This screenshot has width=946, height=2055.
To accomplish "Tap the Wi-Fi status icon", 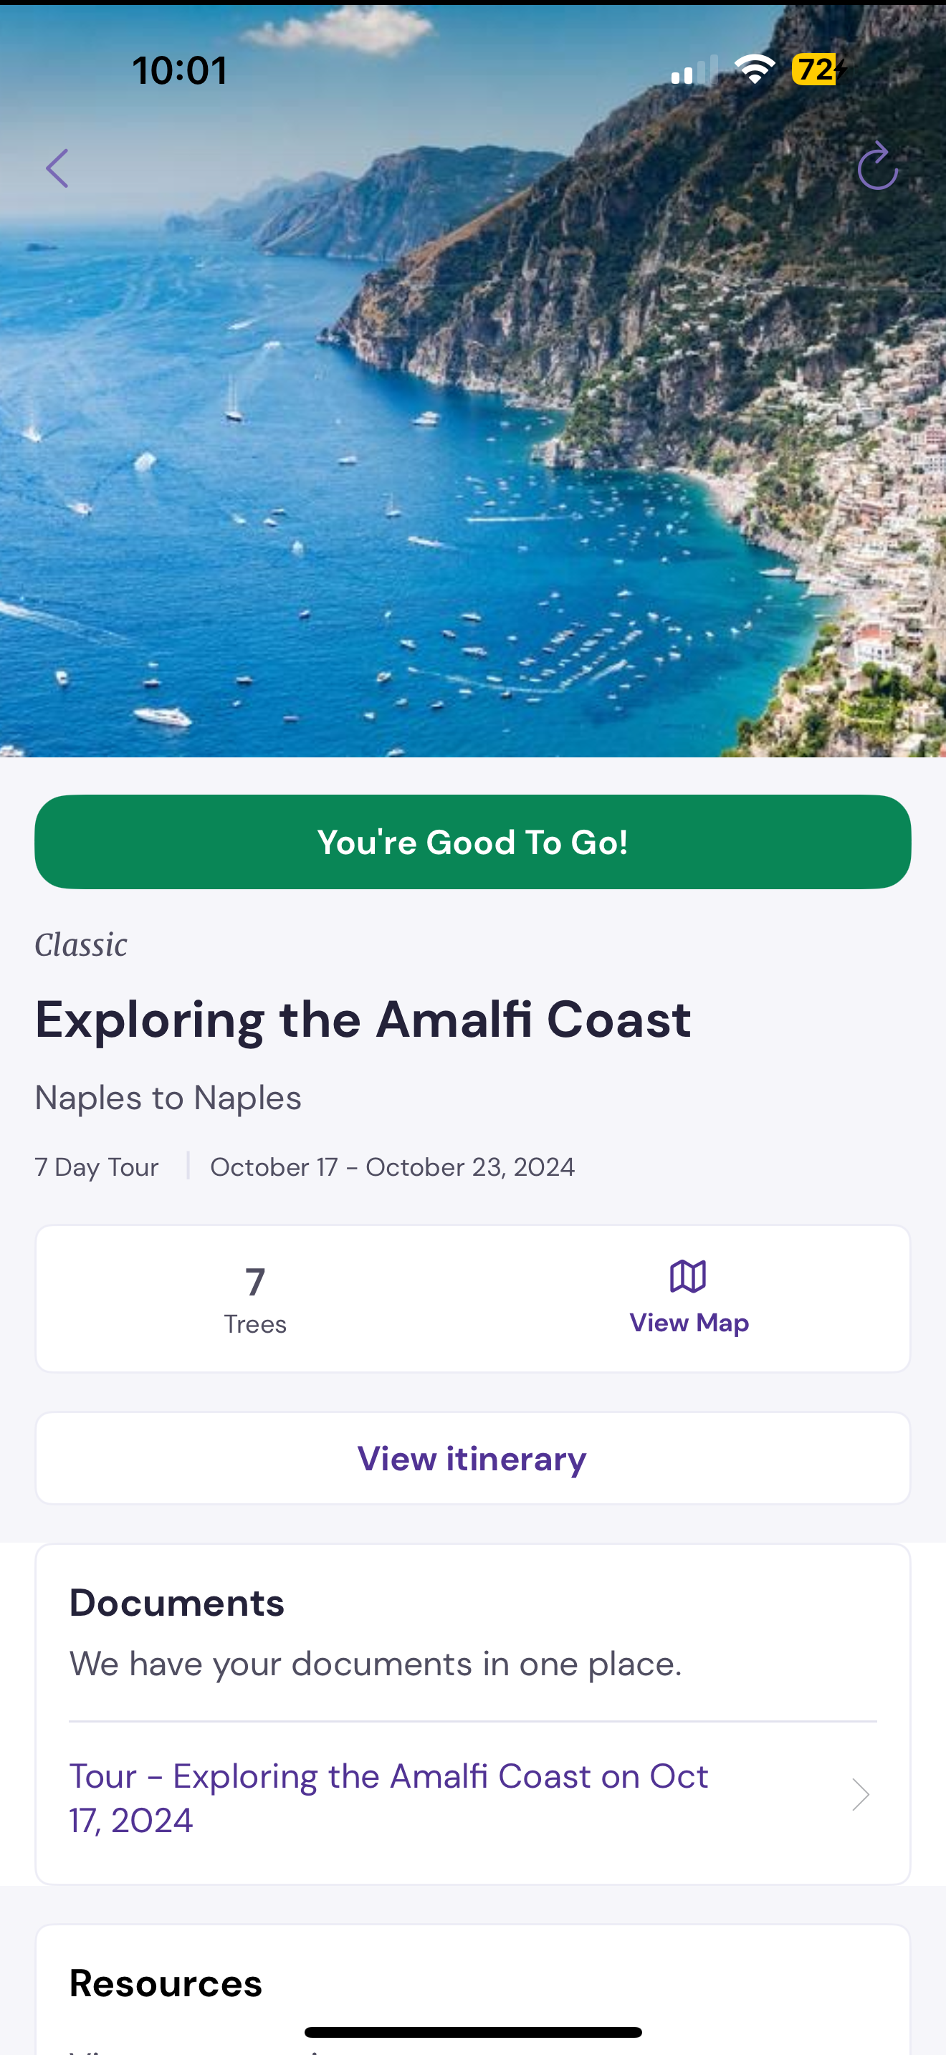I will (x=755, y=70).
